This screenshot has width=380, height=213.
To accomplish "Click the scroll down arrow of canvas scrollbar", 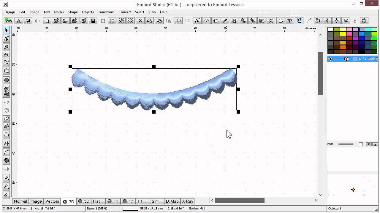I will pyautogui.click(x=320, y=195).
